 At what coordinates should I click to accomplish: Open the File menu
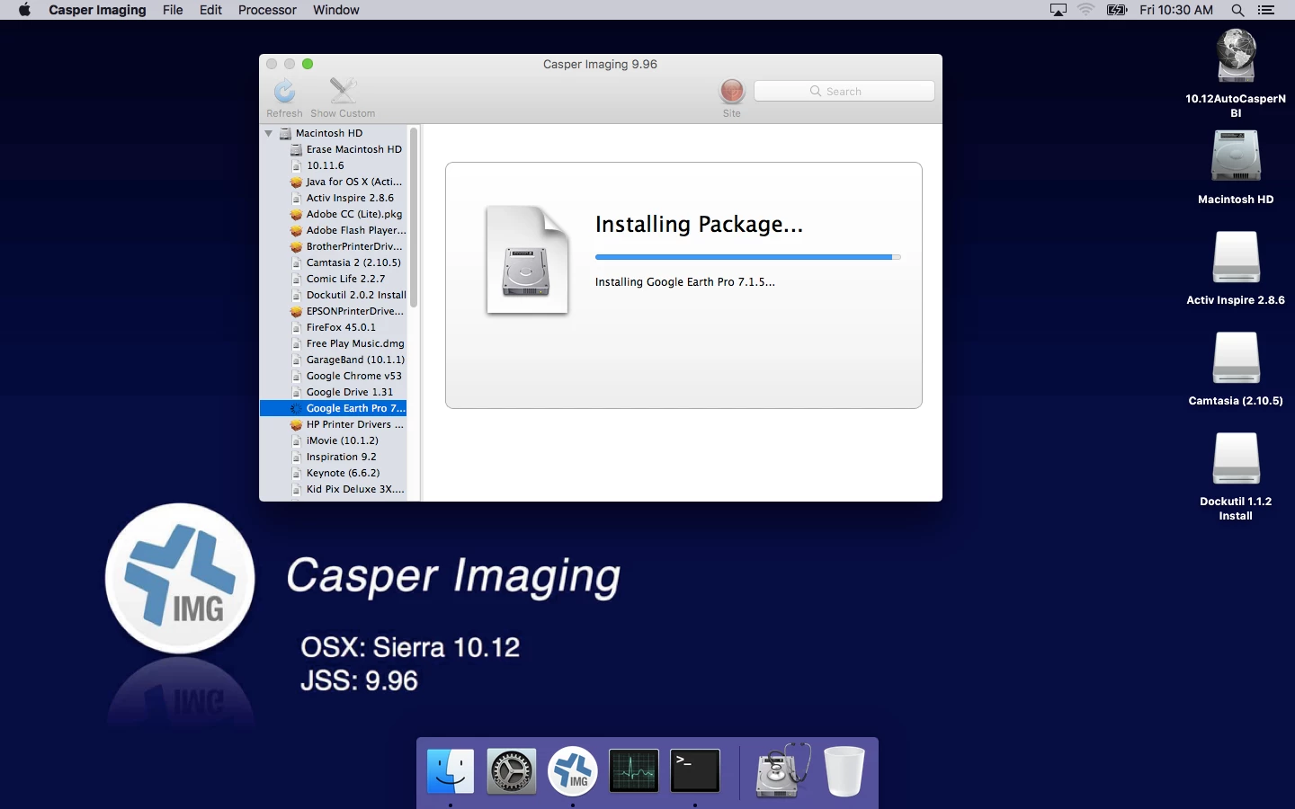point(173,10)
